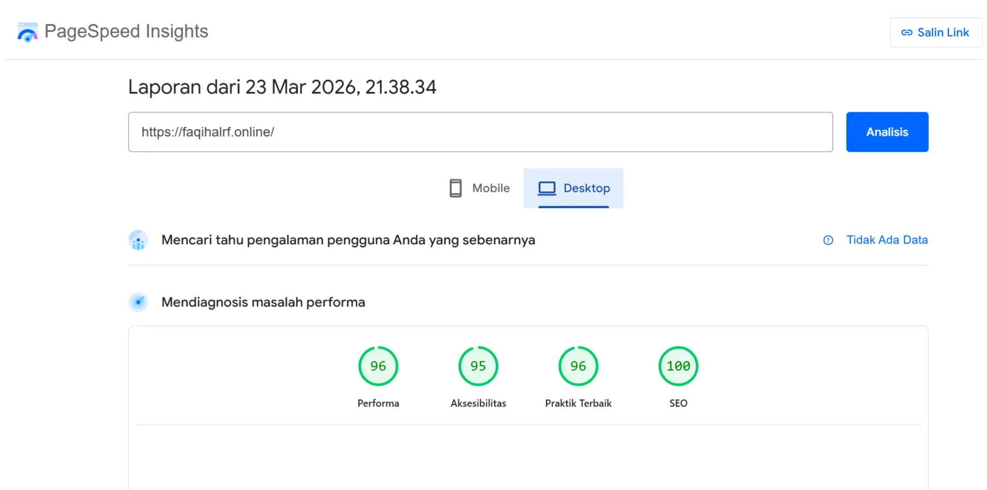Jump to Performa score gauge 96

(x=378, y=366)
